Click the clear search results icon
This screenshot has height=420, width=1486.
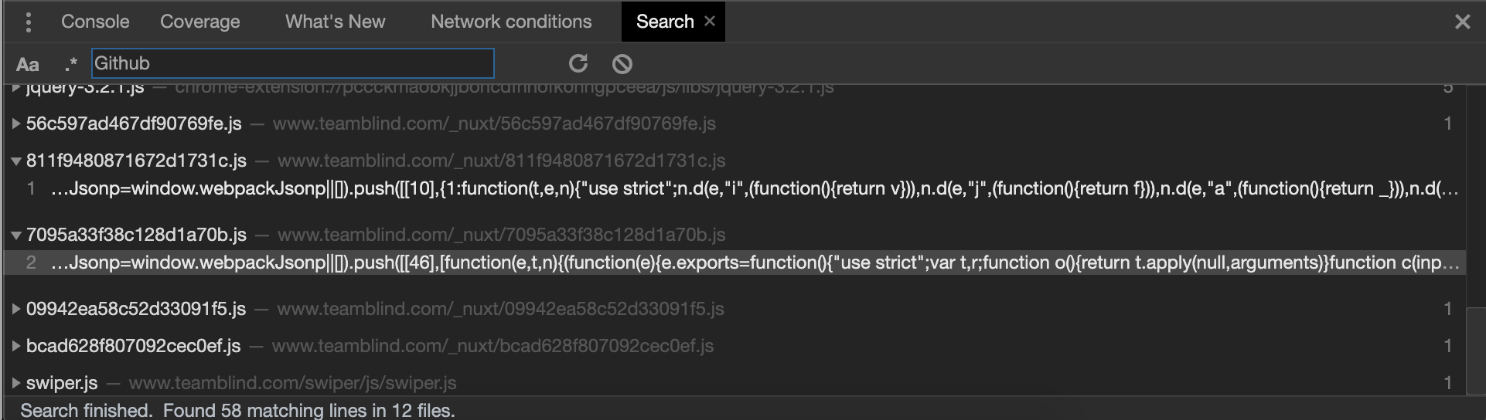[622, 63]
